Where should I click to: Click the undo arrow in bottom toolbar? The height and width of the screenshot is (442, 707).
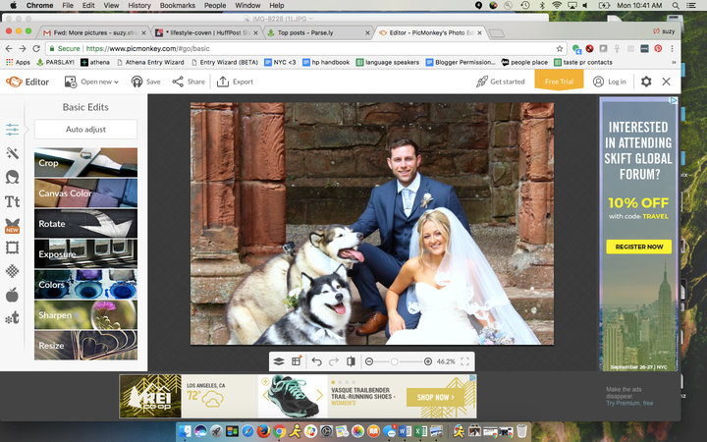point(316,361)
